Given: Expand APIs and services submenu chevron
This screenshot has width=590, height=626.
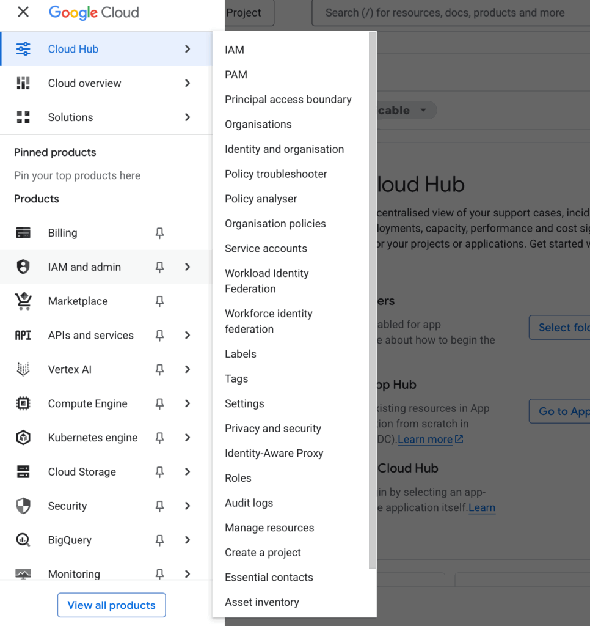Looking at the screenshot, I should pos(188,335).
